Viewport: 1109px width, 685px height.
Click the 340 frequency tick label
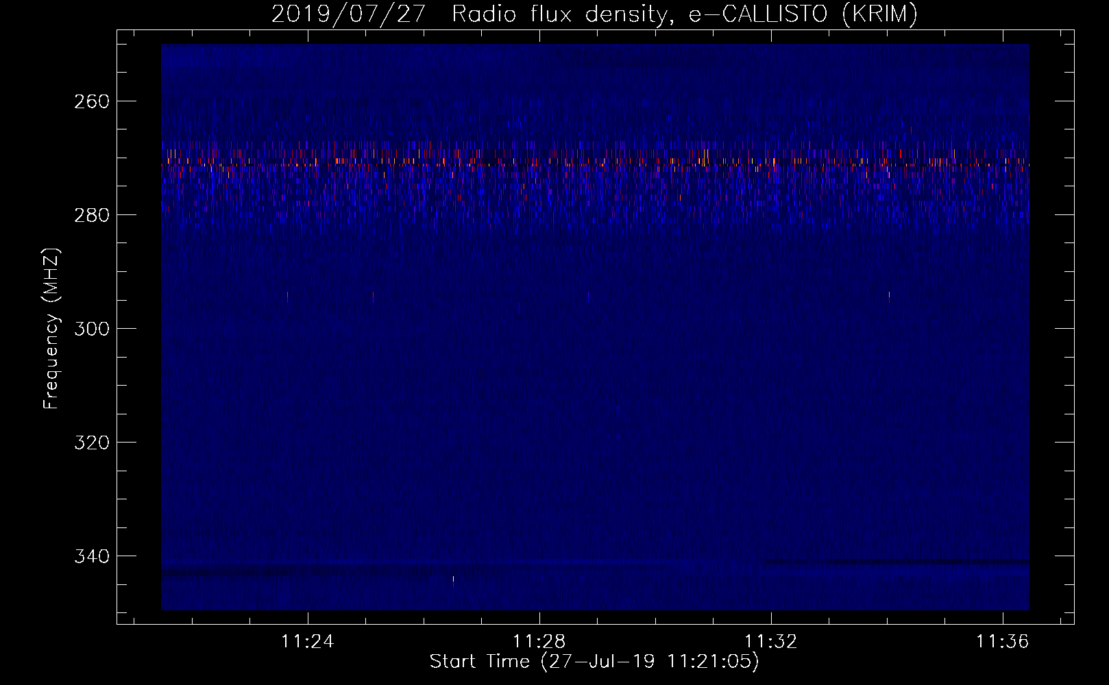(92, 556)
